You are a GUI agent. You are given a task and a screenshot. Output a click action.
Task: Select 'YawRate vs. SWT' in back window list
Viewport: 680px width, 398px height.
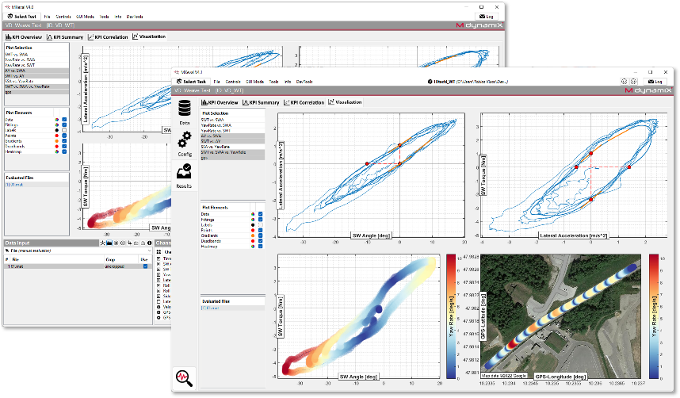point(36,65)
